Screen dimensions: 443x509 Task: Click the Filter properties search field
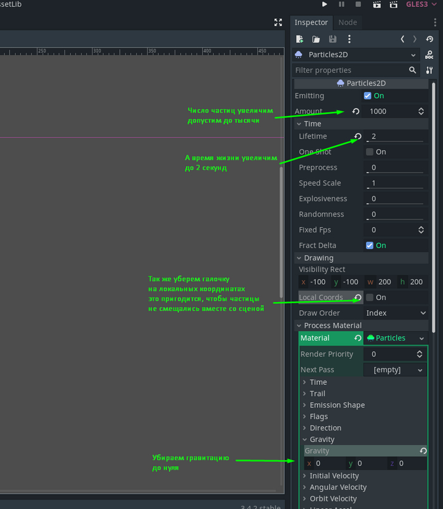coord(351,70)
